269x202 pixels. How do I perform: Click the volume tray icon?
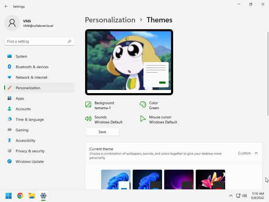pos(245,196)
